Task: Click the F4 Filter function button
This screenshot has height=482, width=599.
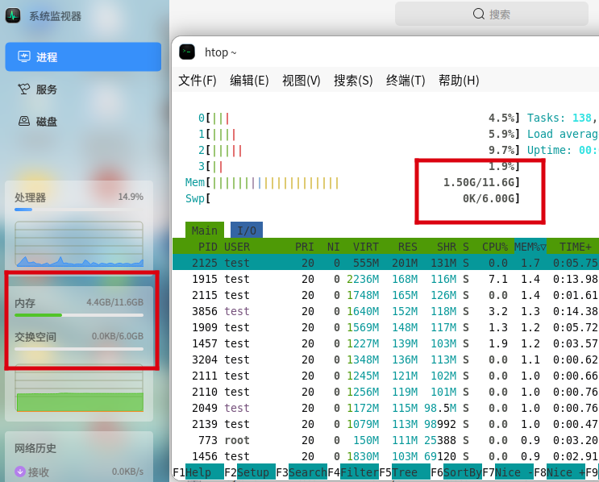Action: point(353,472)
